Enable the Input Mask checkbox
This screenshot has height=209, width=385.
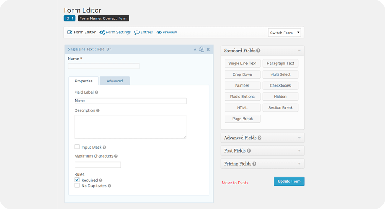coord(77,147)
